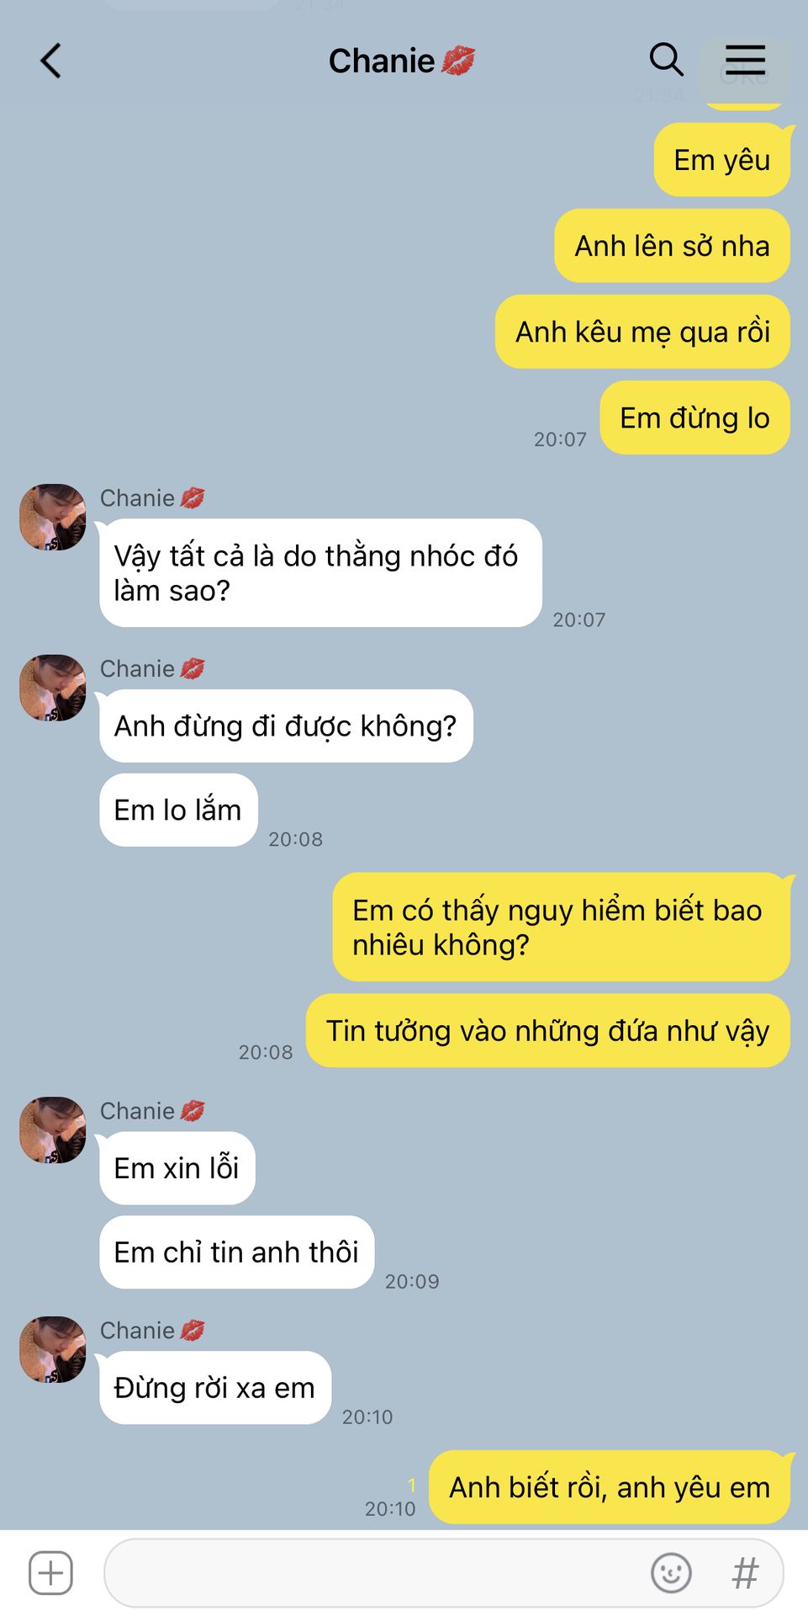Open Chanie's avatar beside 'Đừng rời xa em'

point(53,1349)
